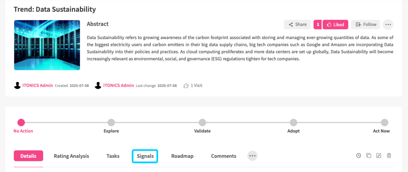Viewport: 408px width, 172px height.
Task: Open the Comments tab
Action: [224, 156]
